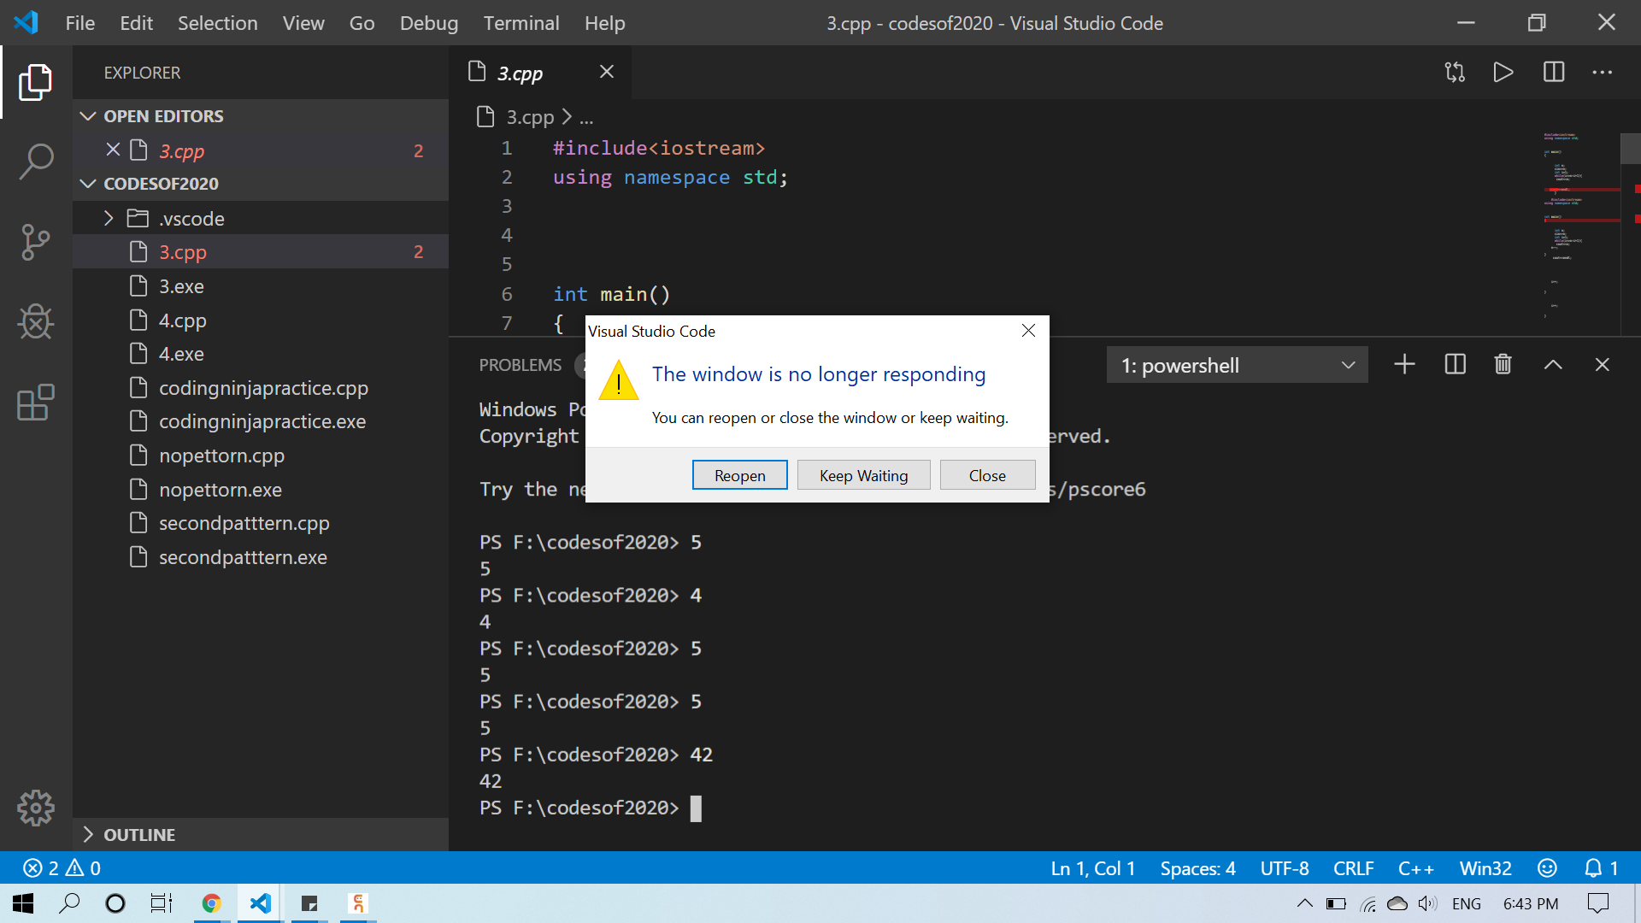Open the Extensions view
This screenshot has width=1641, height=923.
click(36, 403)
